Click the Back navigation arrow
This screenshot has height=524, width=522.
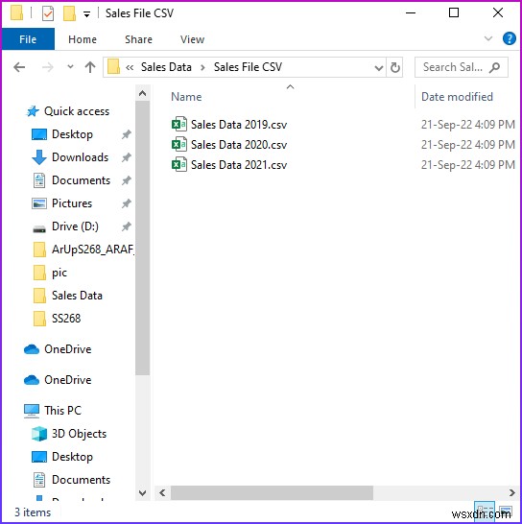[x=19, y=67]
